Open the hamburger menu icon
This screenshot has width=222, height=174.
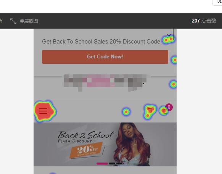pos(43,111)
